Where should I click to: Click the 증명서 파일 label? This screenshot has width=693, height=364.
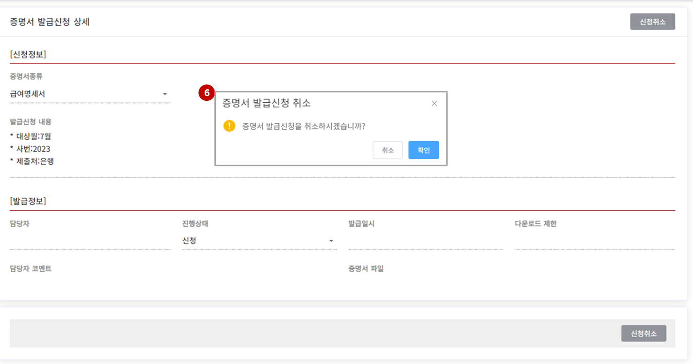click(366, 269)
